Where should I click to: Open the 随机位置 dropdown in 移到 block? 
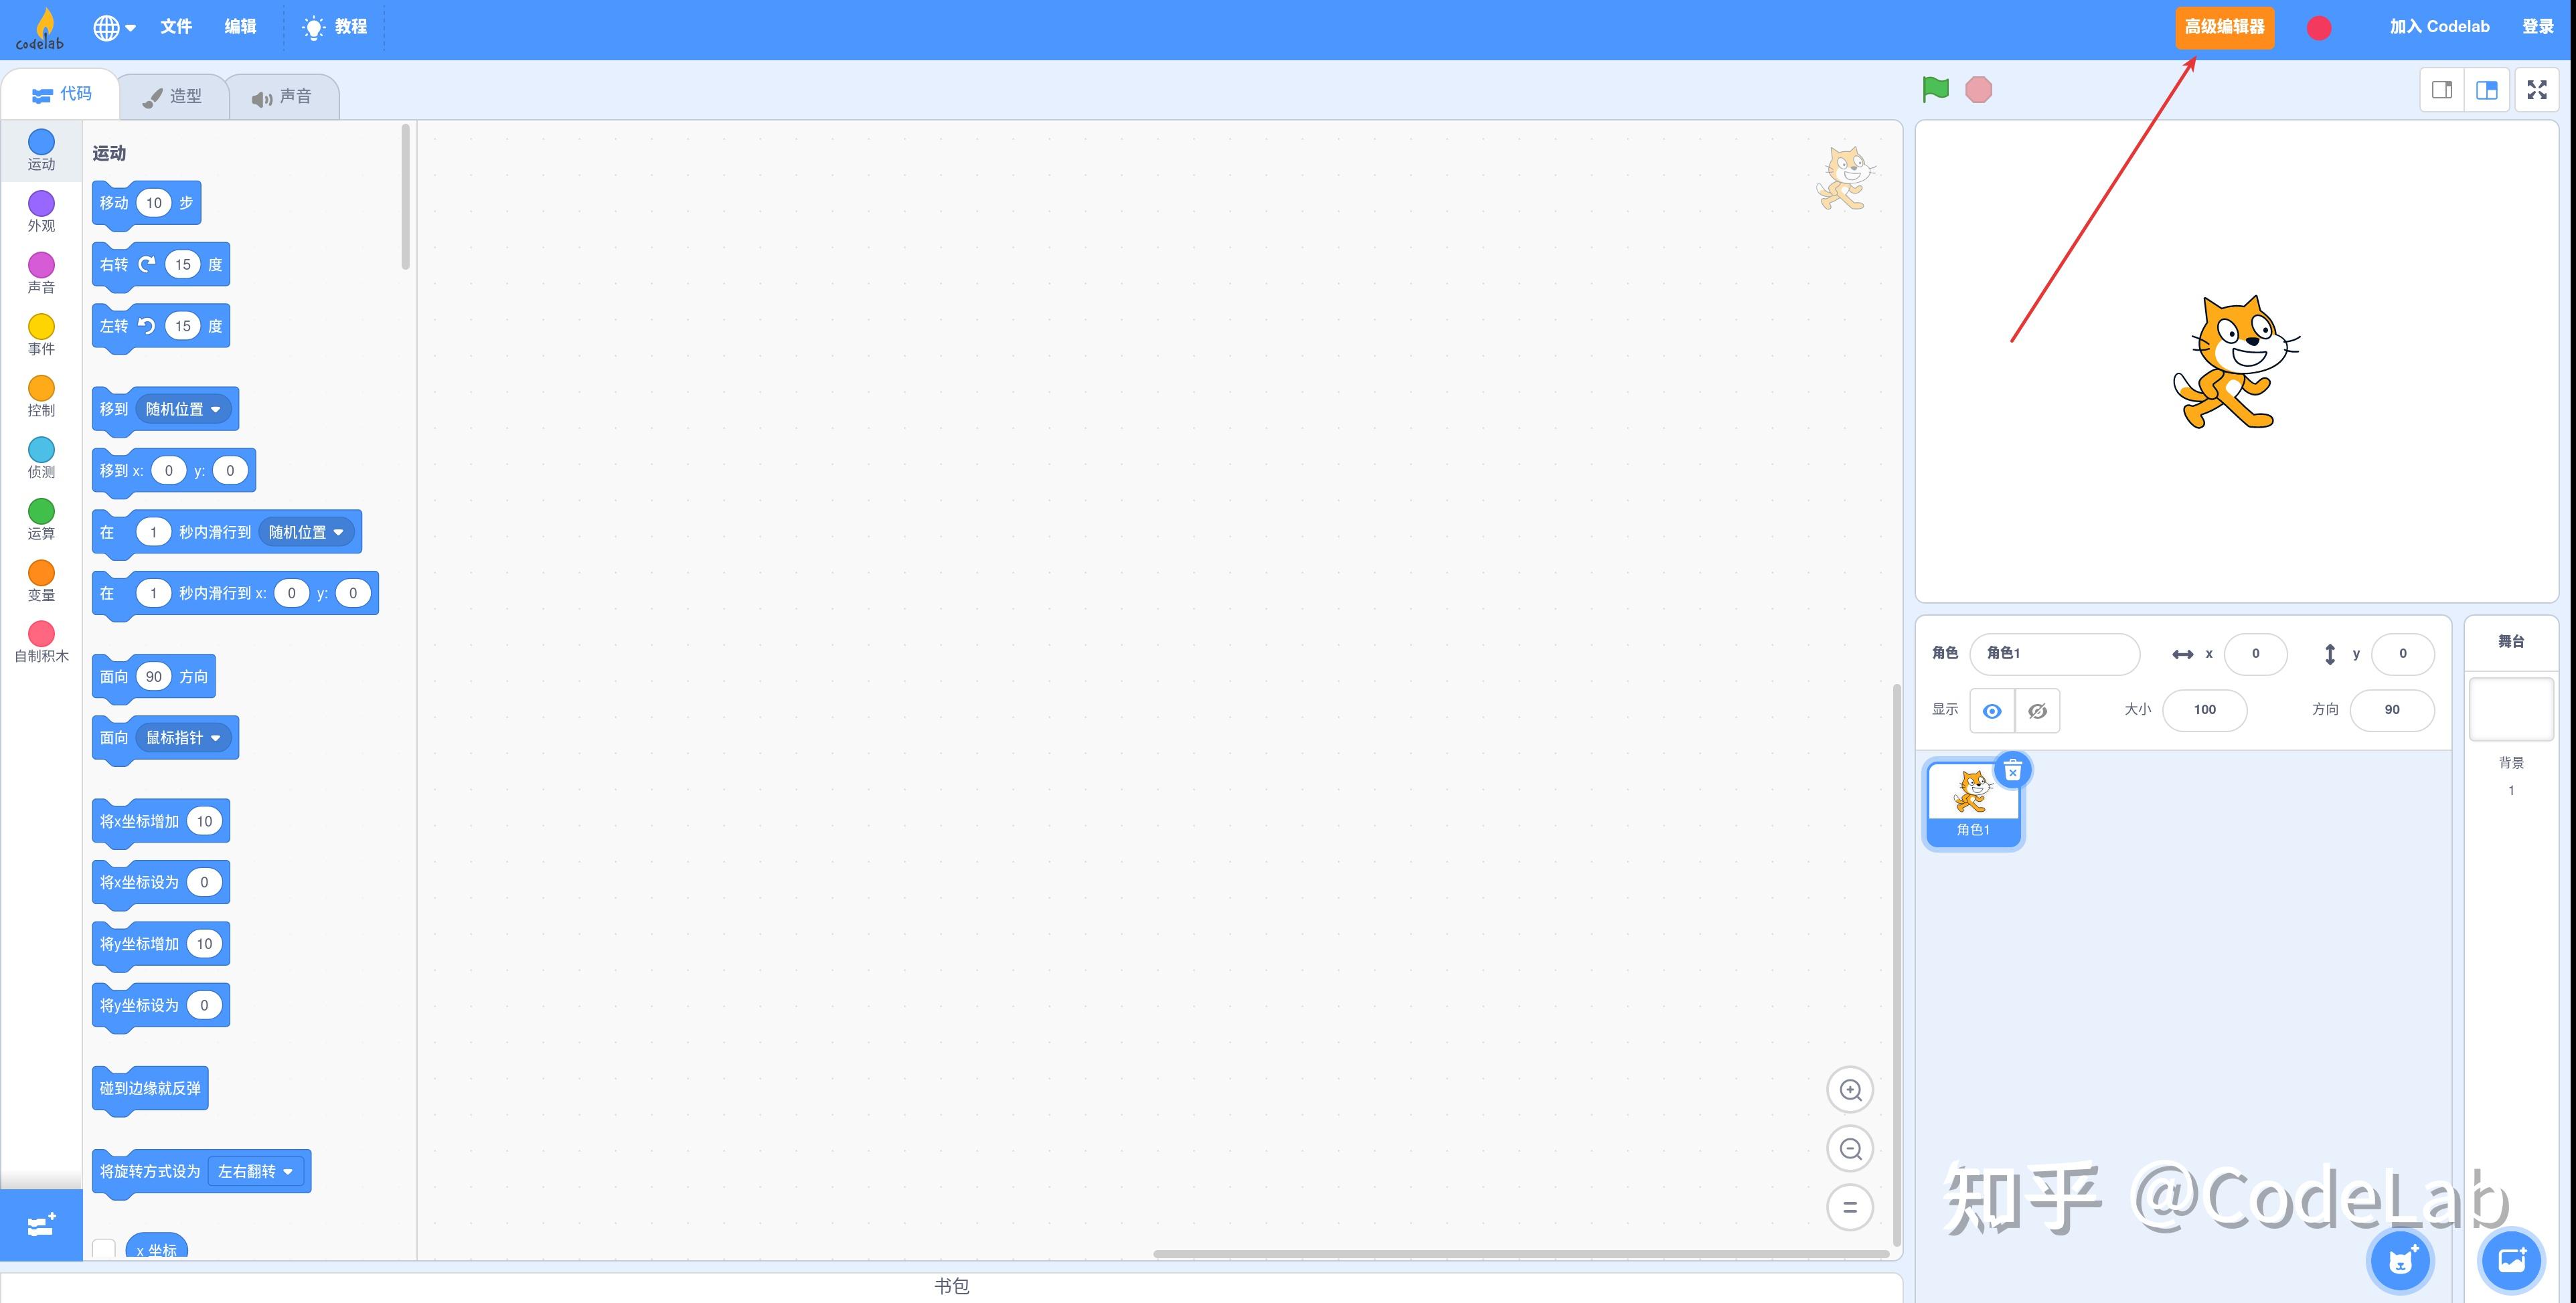(x=183, y=409)
